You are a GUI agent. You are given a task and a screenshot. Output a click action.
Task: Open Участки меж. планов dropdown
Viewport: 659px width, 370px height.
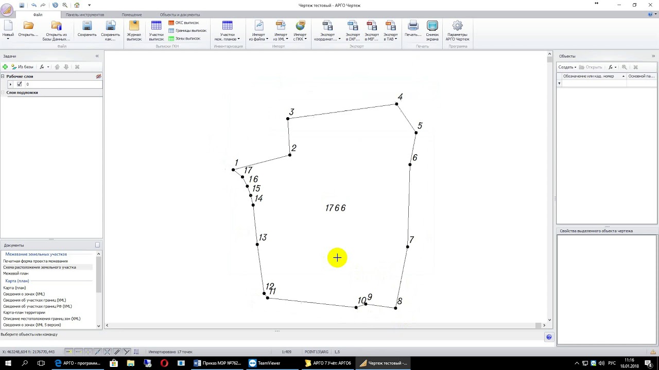click(x=227, y=30)
